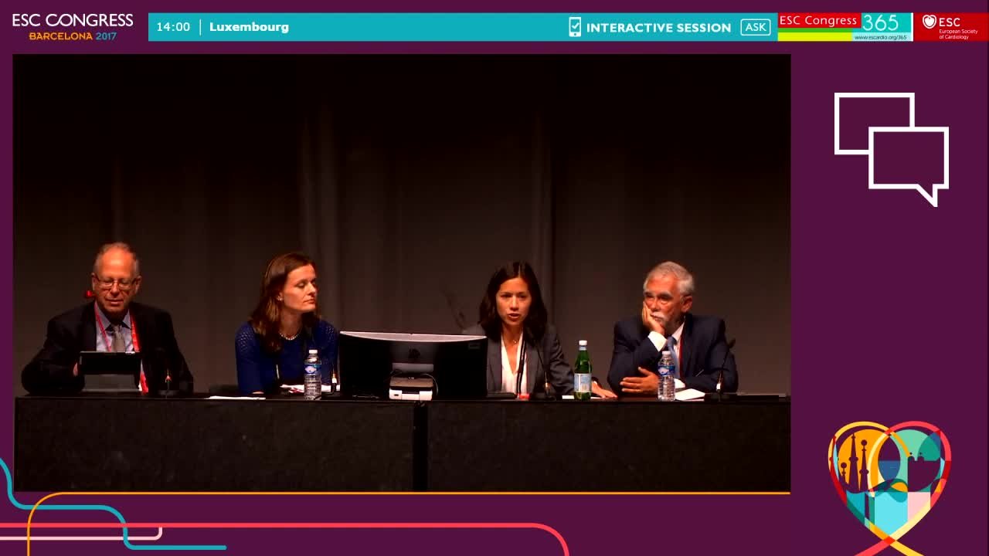Viewport: 989px width, 556px height.
Task: Click the ESC Congress Barcelona 2017 logo
Action: pyautogui.click(x=73, y=26)
